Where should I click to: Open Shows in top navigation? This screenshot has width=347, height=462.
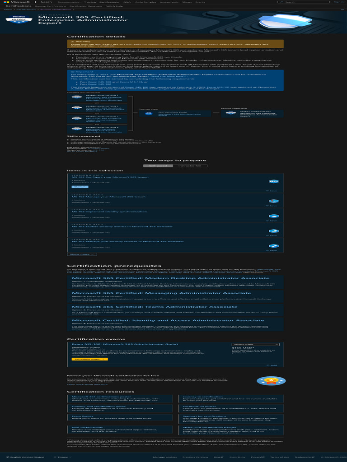pyautogui.click(x=187, y=2)
